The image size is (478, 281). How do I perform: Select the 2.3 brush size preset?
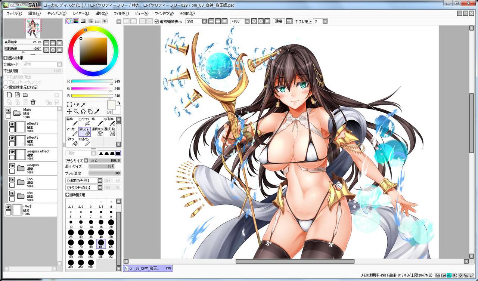71,204
